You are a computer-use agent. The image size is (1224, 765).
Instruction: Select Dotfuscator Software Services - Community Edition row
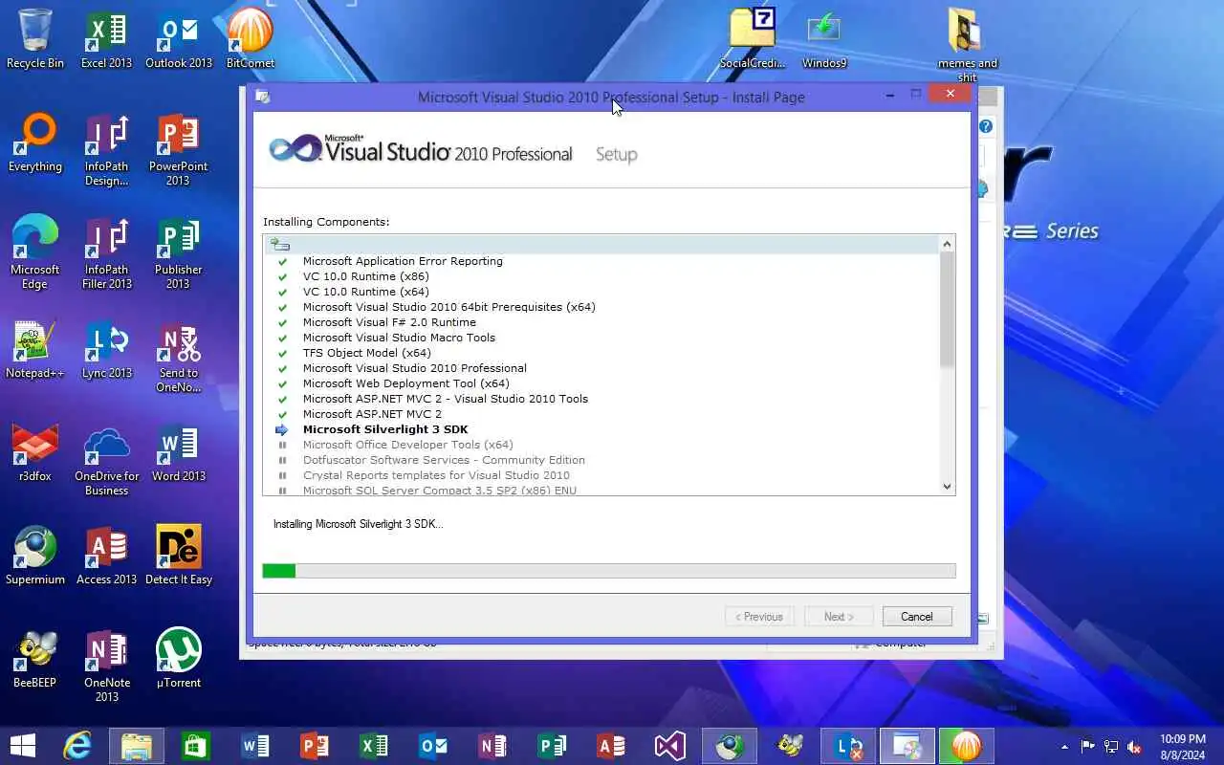tap(444, 460)
